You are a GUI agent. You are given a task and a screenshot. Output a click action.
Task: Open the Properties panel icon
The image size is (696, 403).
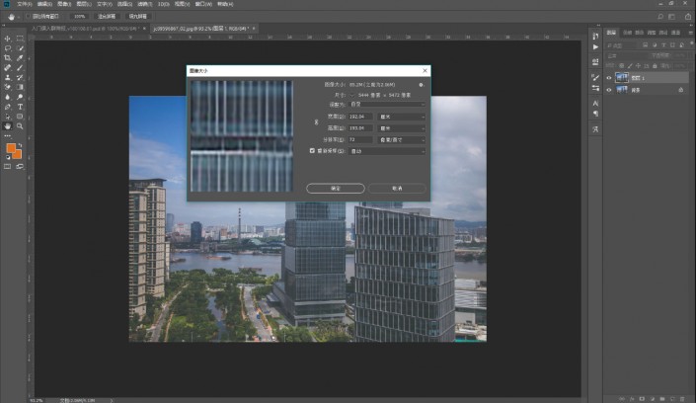595,62
